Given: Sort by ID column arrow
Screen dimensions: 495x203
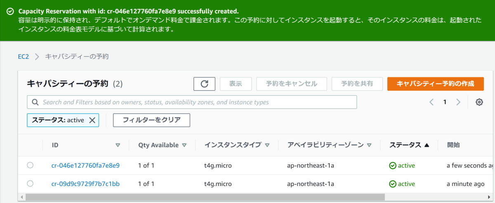Looking at the screenshot, I should tap(118, 145).
